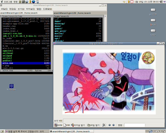Click the GVIM toolbar button
This screenshot has height=133, width=166.
click(58, 125)
